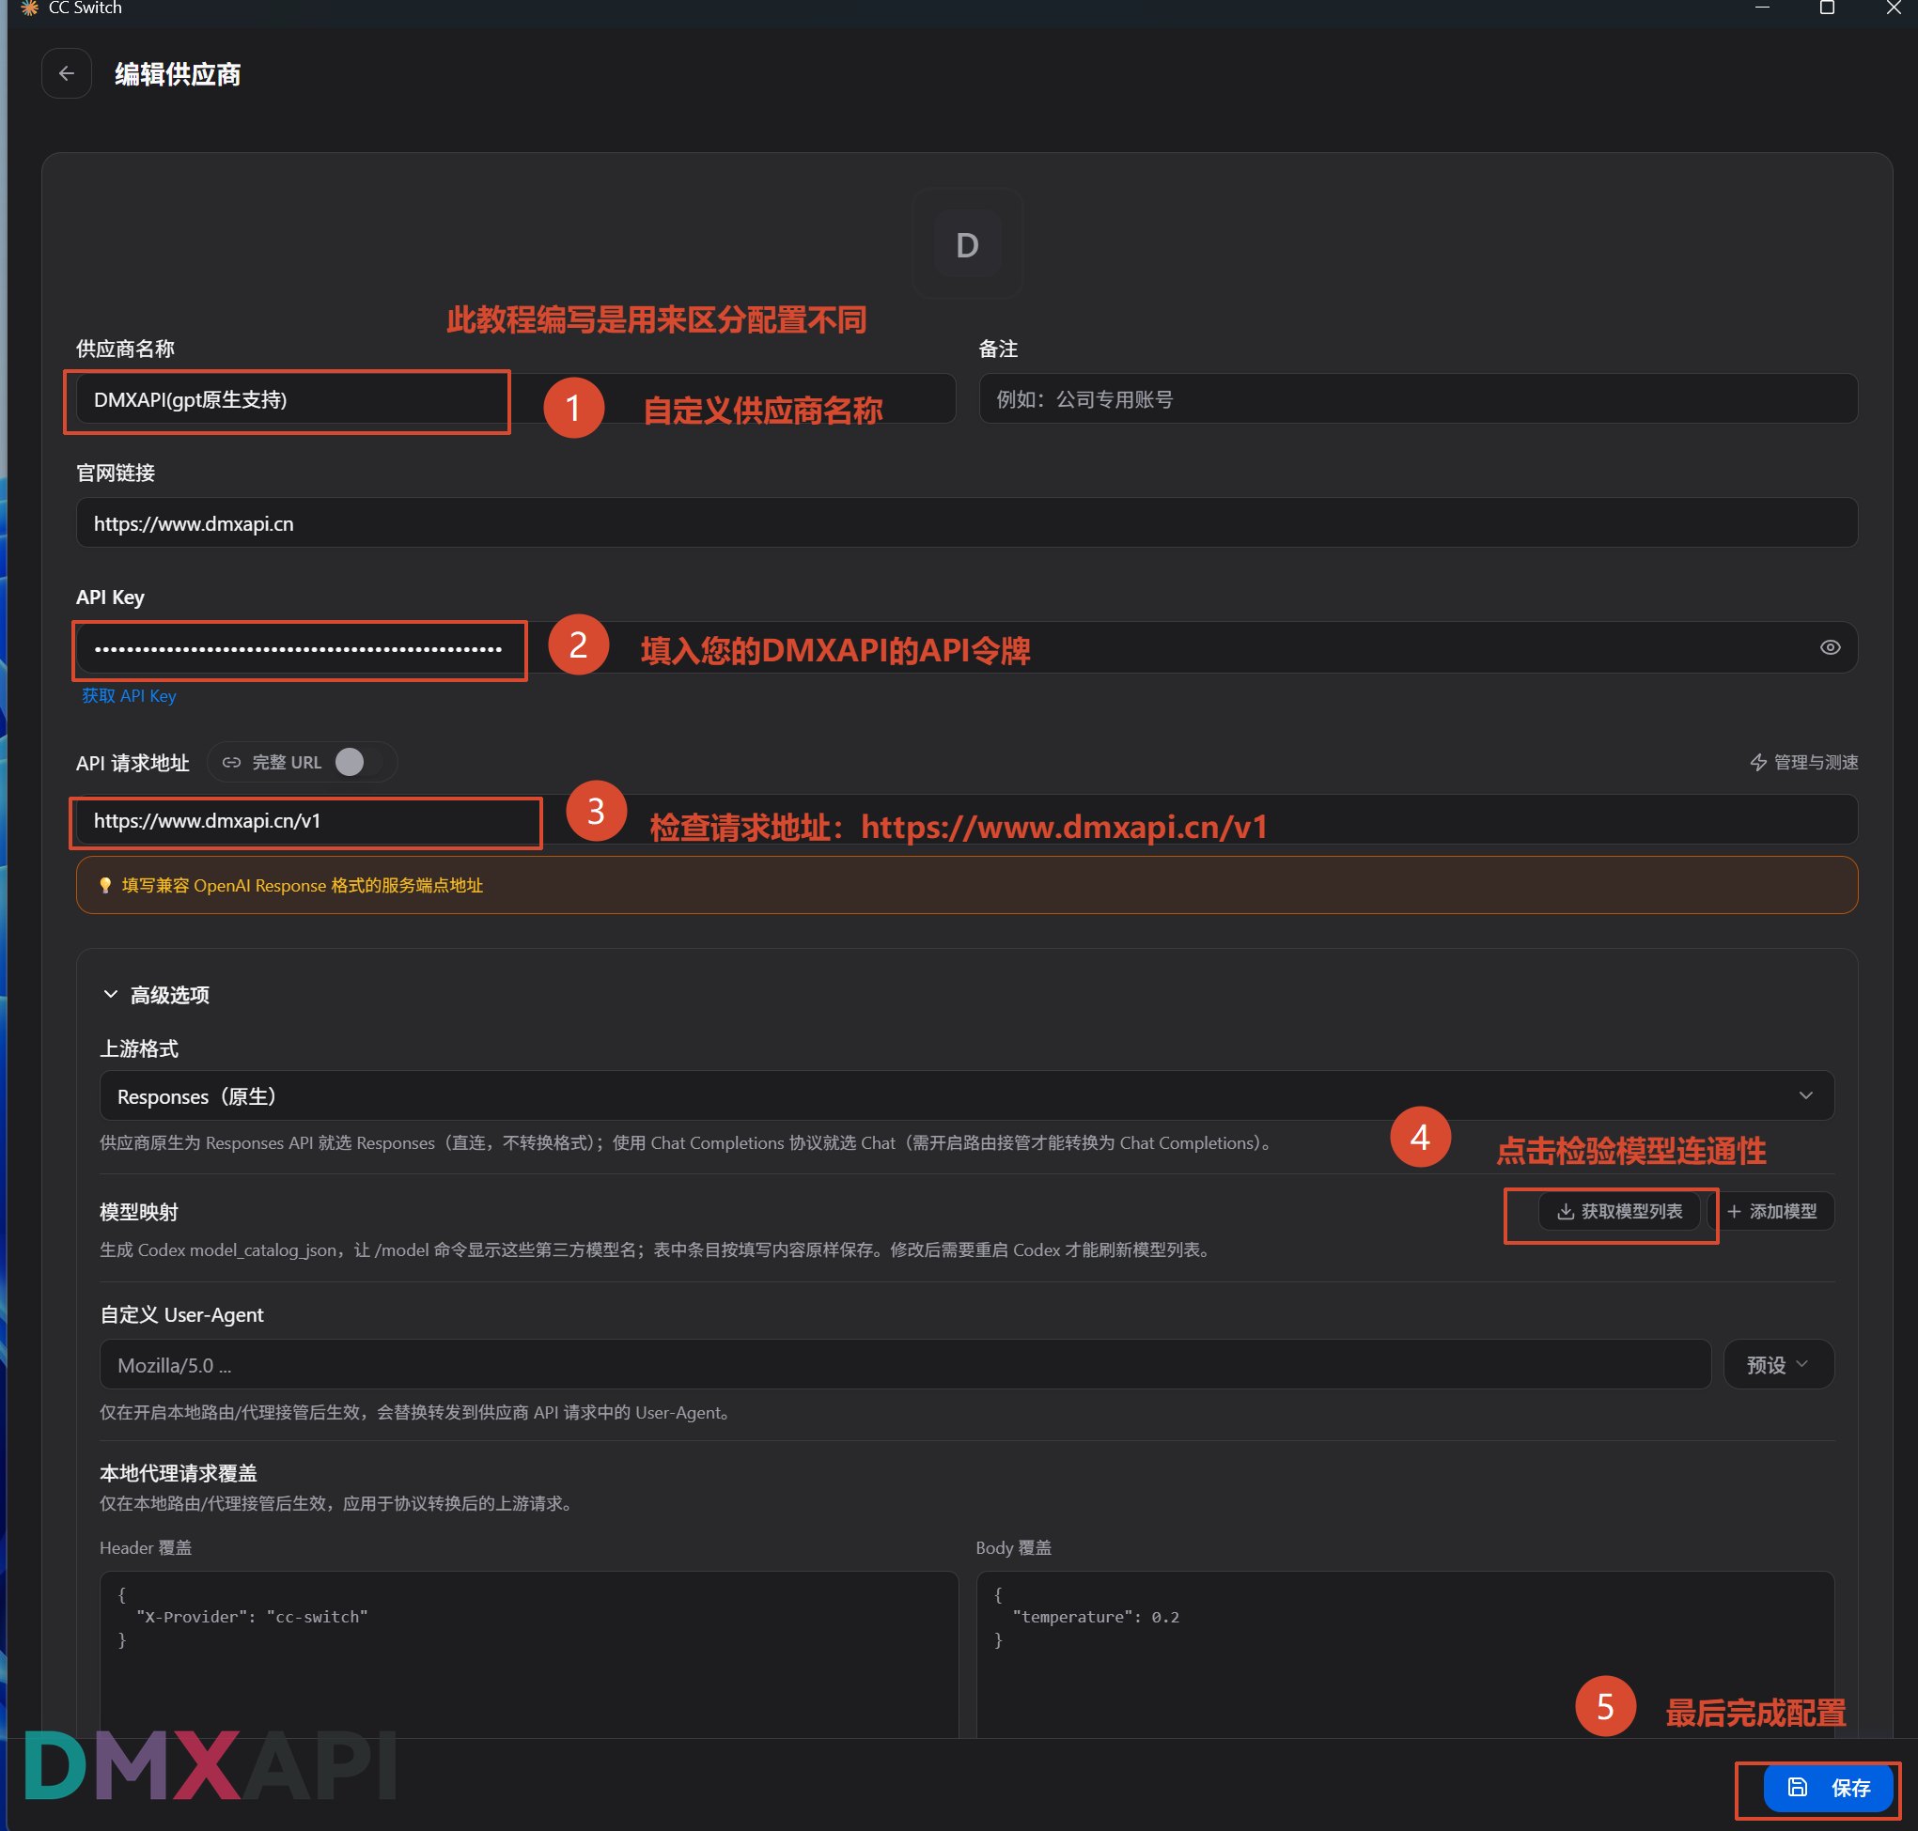The height and width of the screenshot is (1831, 1918).
Task: Click the 本地代理请求覆盖 heading
Action: click(179, 1473)
